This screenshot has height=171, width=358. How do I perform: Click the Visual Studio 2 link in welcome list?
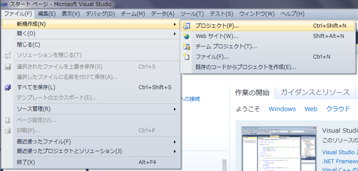[340, 152]
